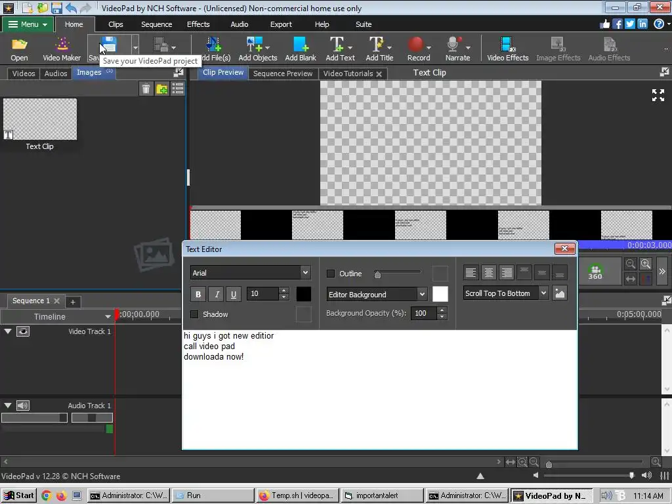Enable the Outline checkbox
This screenshot has height=504, width=672.
point(331,274)
